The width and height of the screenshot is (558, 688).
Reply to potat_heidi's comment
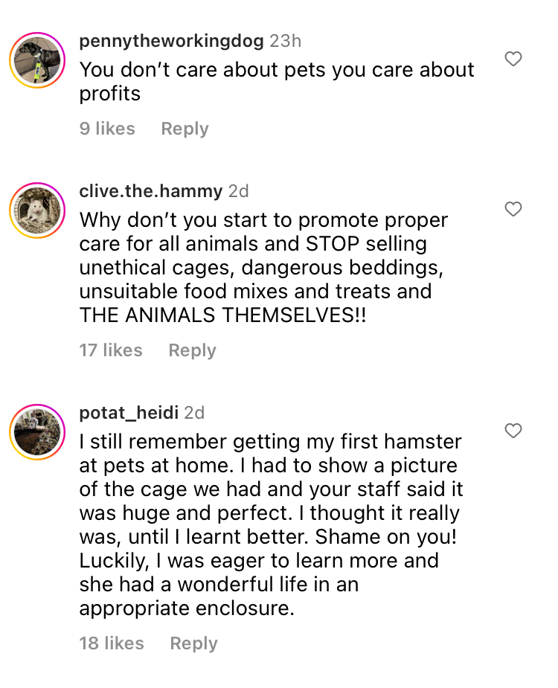(193, 643)
